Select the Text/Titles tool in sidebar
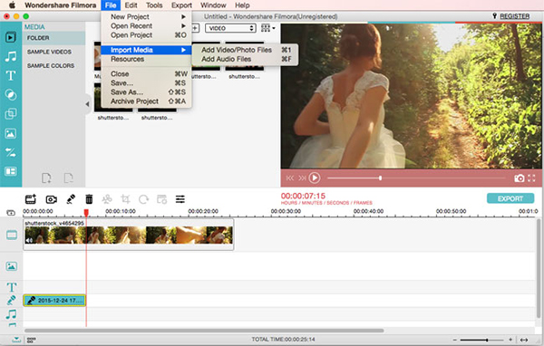The image size is (544, 346). pyautogui.click(x=11, y=75)
